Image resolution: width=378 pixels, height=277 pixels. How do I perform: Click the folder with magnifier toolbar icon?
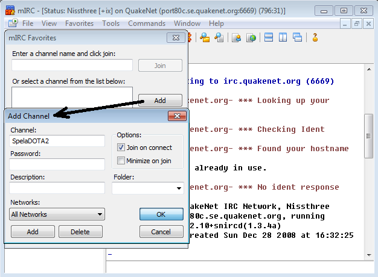(x=205, y=37)
